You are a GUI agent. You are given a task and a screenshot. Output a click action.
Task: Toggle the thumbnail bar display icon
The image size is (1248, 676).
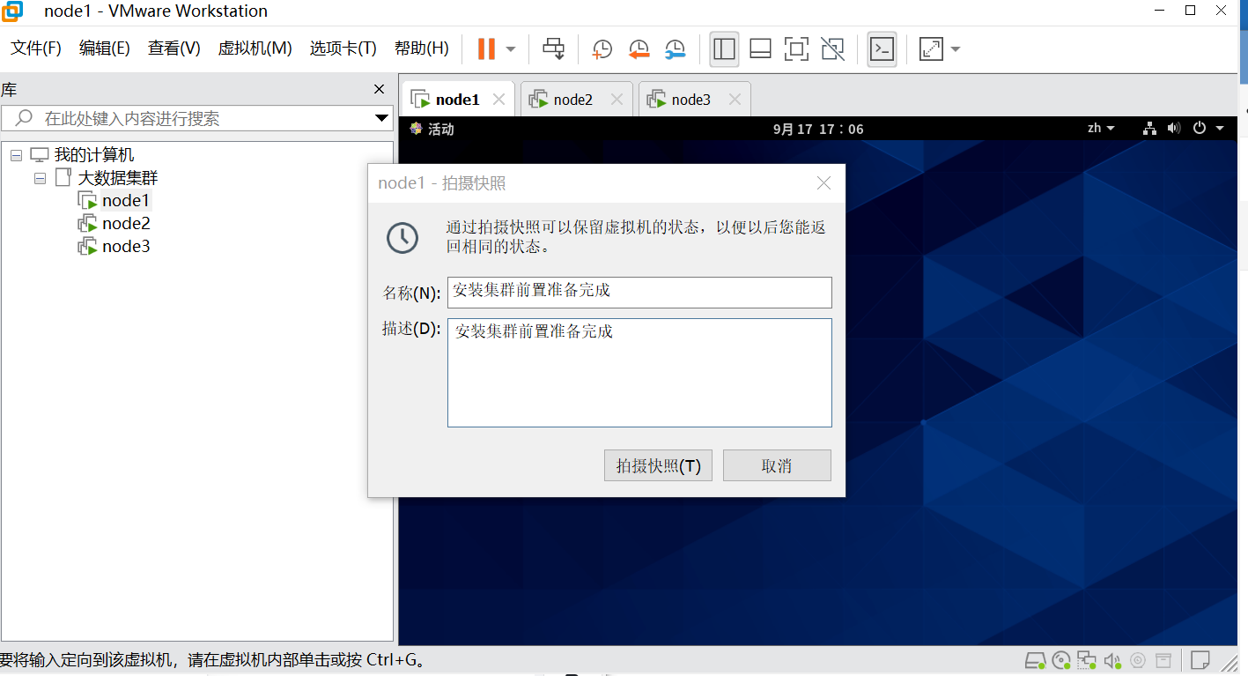[x=759, y=48]
